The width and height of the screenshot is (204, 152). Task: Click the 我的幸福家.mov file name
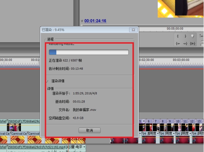pos(84,110)
